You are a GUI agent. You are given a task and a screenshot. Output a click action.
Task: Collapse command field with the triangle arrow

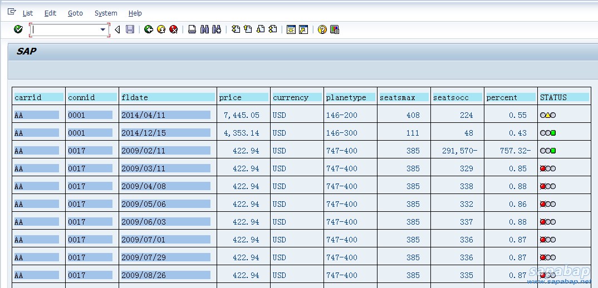tap(117, 29)
